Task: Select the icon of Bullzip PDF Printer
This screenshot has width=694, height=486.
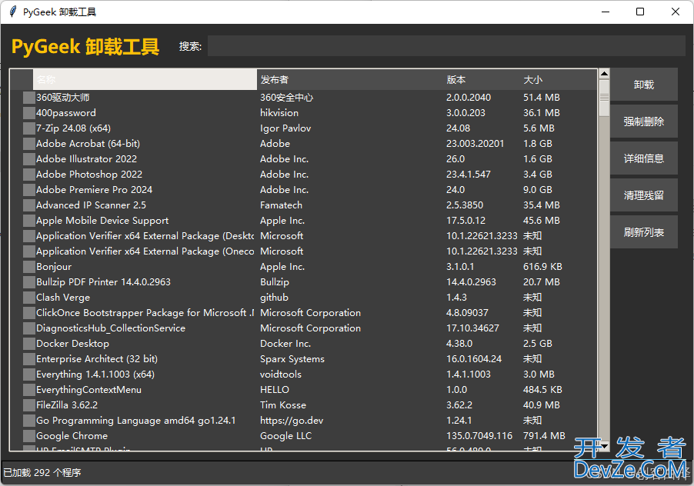Action: pyautogui.click(x=28, y=282)
